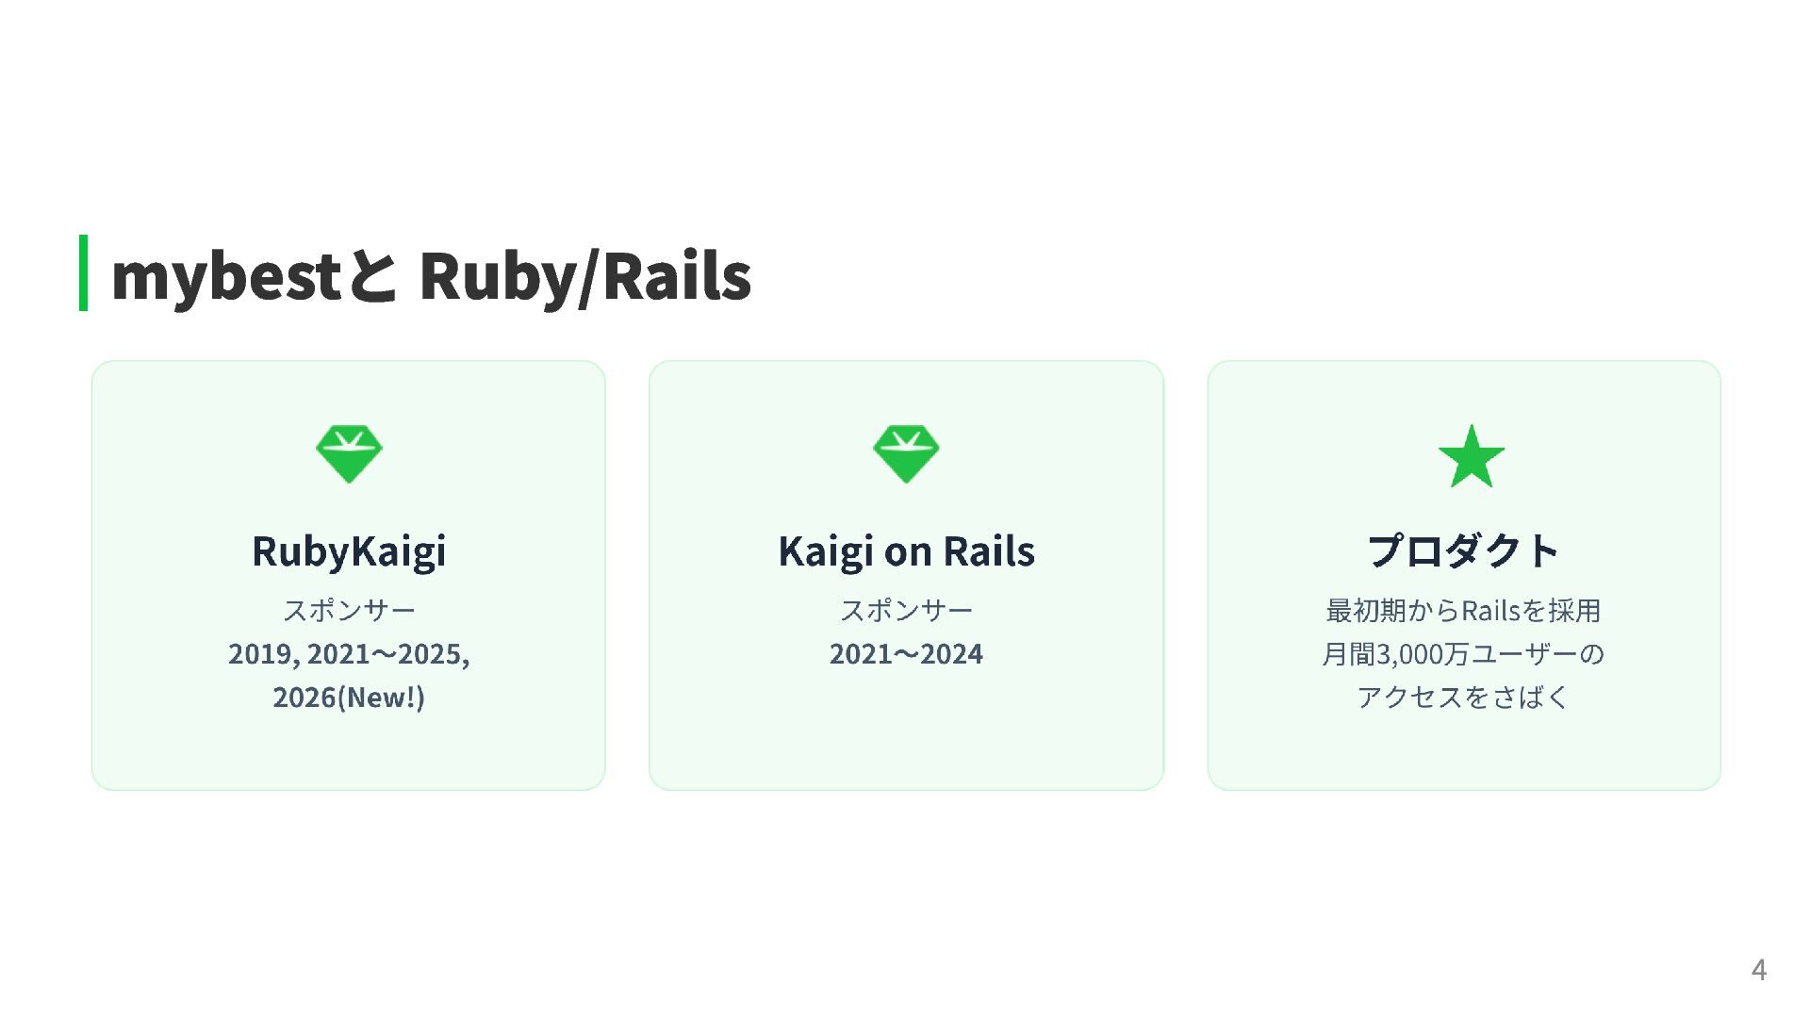Image resolution: width=1810 pixels, height=1018 pixels.
Task: Click the green gem icon above Kaigi on Rails
Action: point(906,454)
